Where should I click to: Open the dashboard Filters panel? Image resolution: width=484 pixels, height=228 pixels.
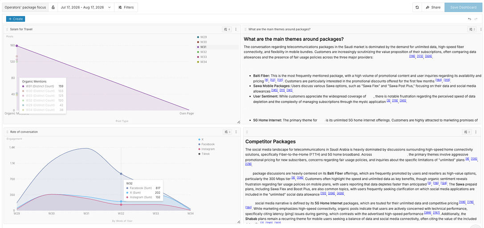tap(126, 7)
